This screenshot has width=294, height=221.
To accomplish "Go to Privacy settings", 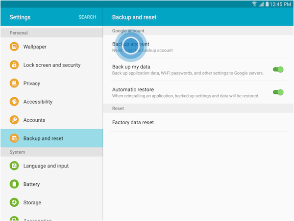I will point(51,83).
